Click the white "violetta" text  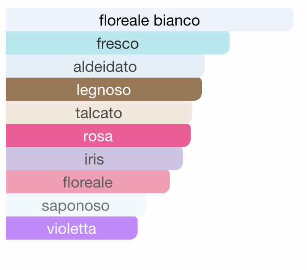[71, 229]
